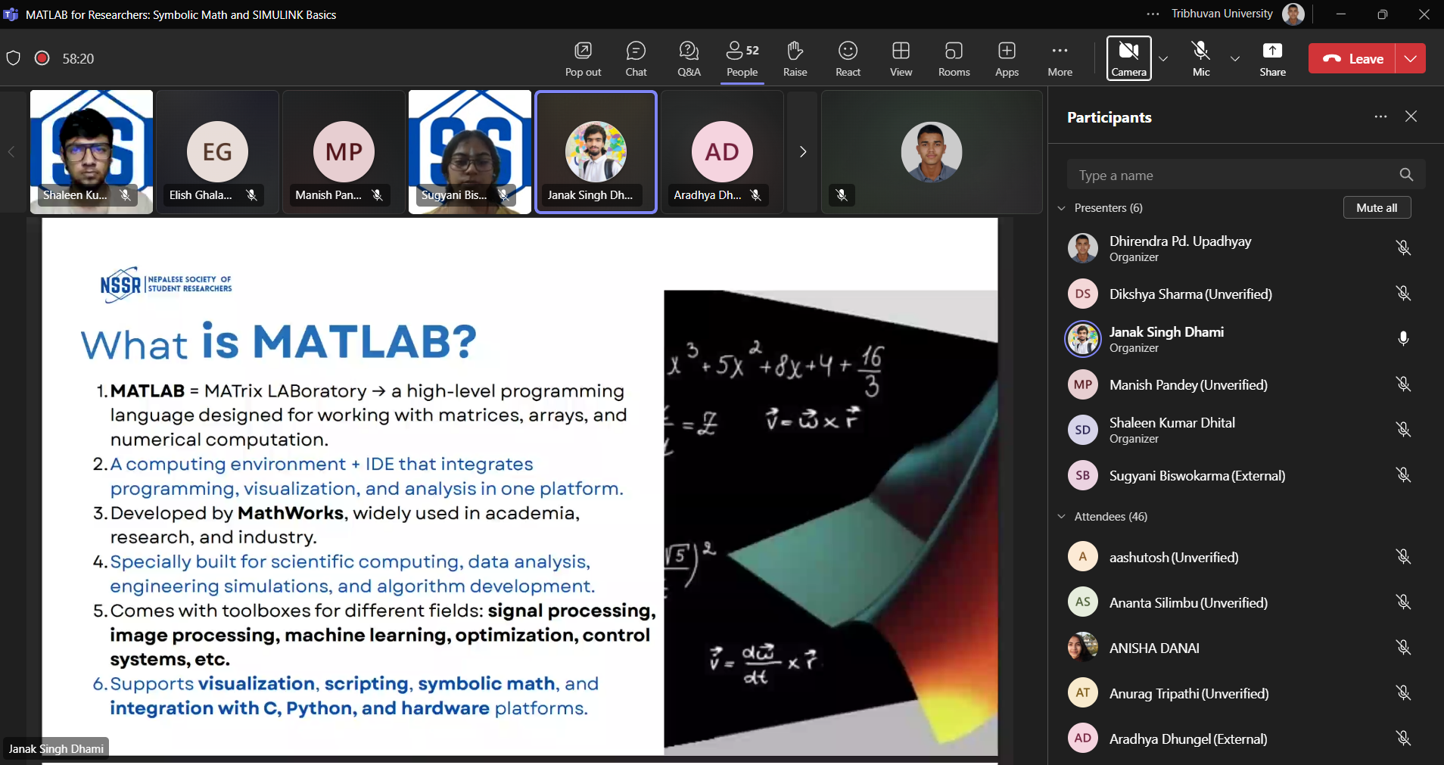Click the Type a name search field
1444x765 pixels.
pyautogui.click(x=1234, y=176)
